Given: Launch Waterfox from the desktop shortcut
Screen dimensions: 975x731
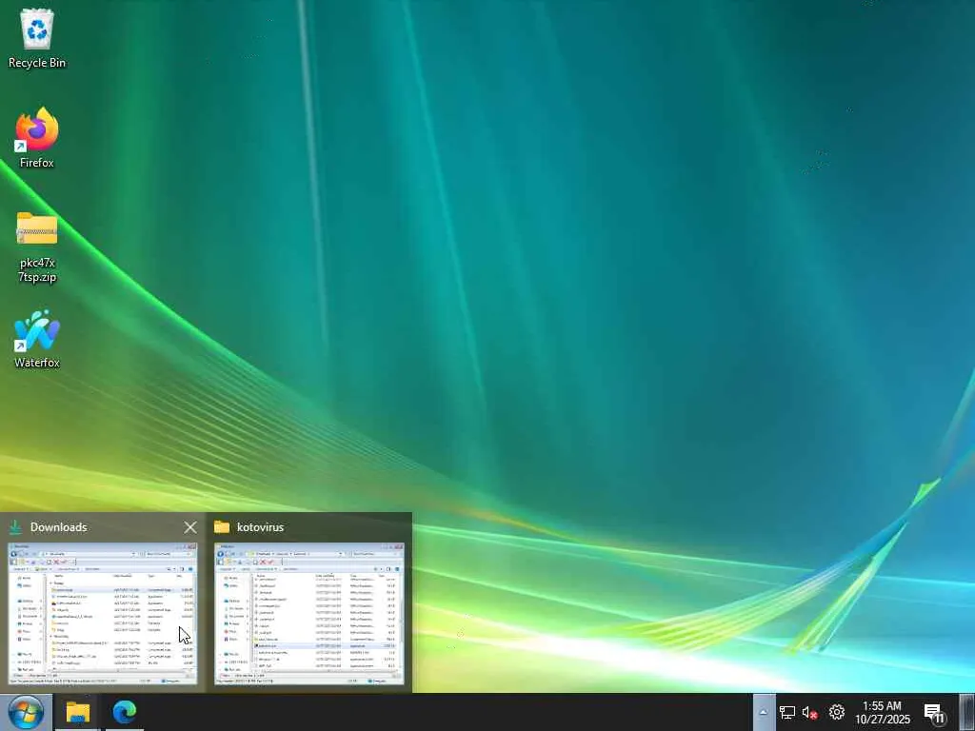Looking at the screenshot, I should tap(37, 339).
